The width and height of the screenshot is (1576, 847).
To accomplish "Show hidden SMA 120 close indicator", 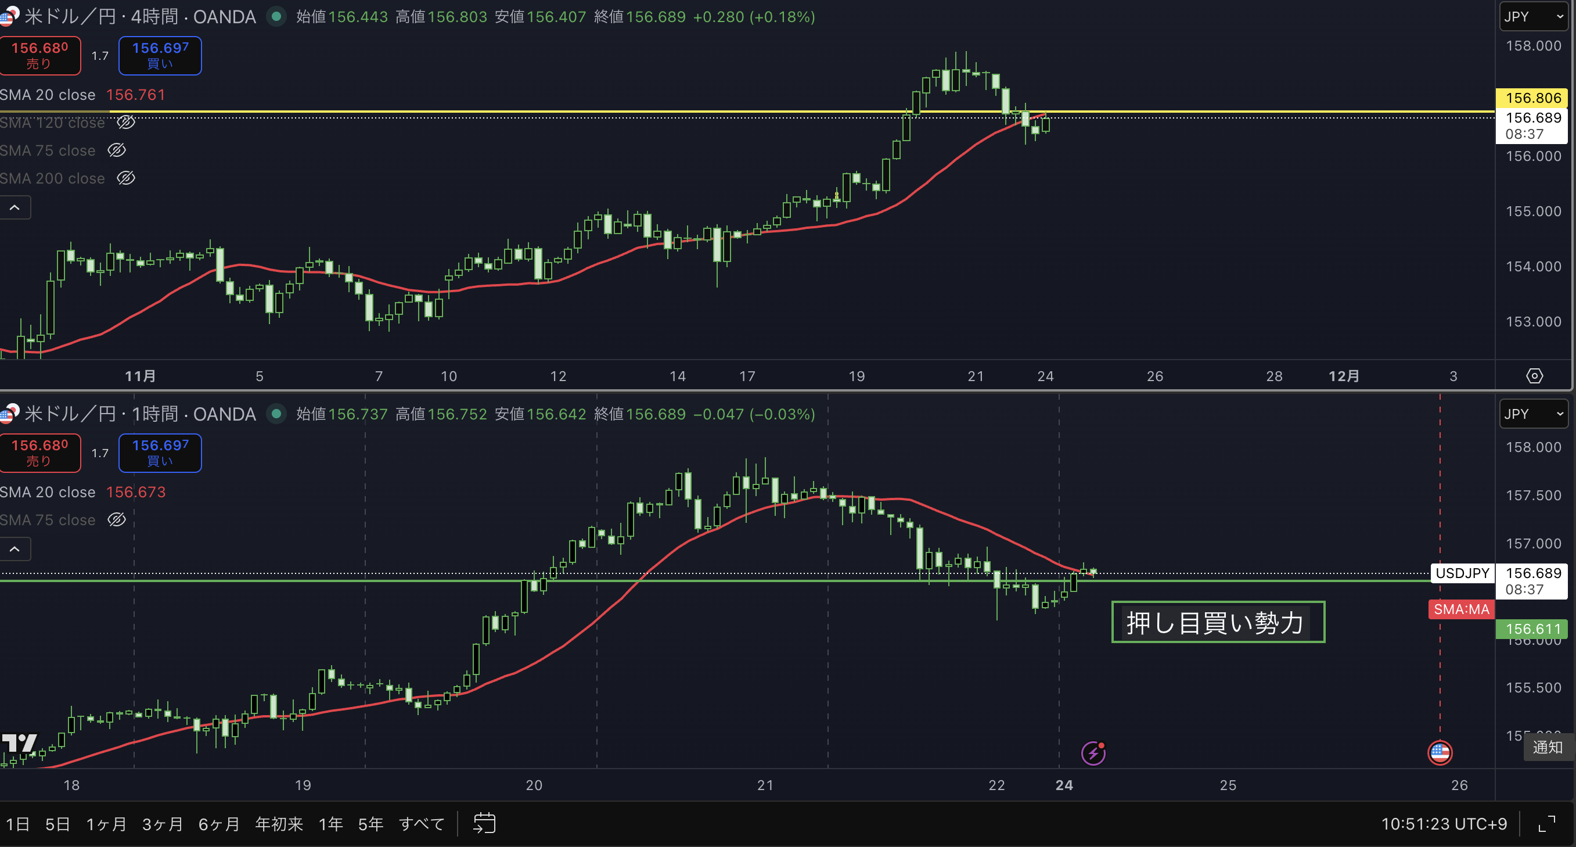I will (126, 123).
